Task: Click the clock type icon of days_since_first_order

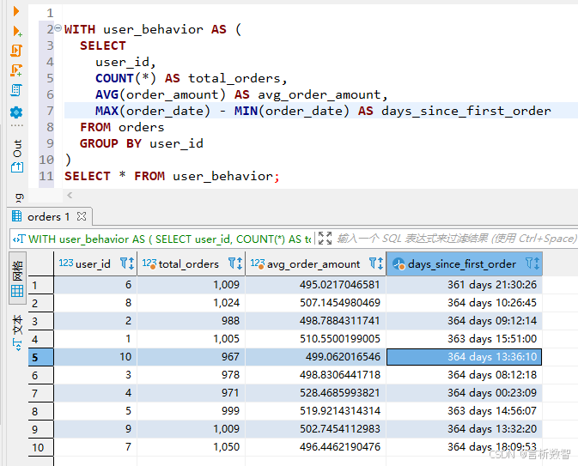Action: tap(399, 263)
